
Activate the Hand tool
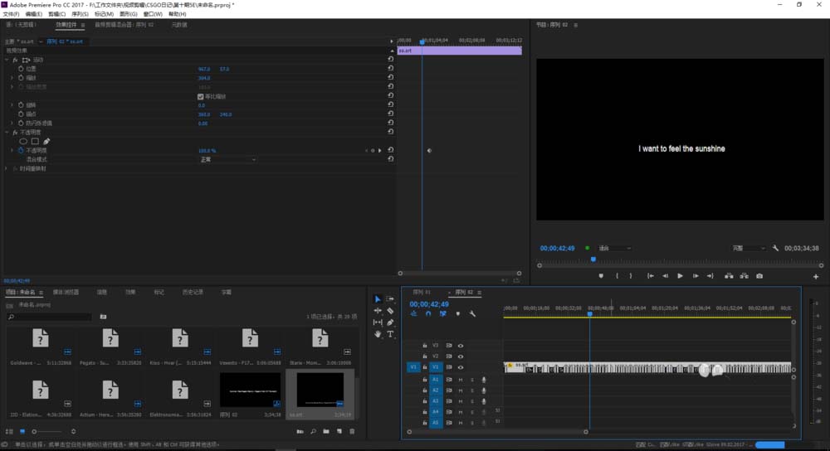click(x=378, y=334)
